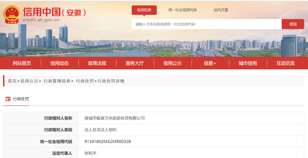308x158 pixels.
Task: Focus the subject name search field
Action: 207,24
